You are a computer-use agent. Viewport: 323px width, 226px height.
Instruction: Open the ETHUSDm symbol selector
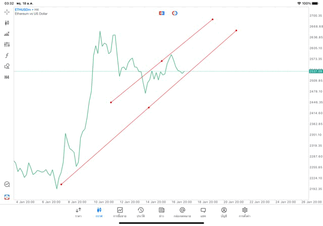pyautogui.click(x=23, y=10)
